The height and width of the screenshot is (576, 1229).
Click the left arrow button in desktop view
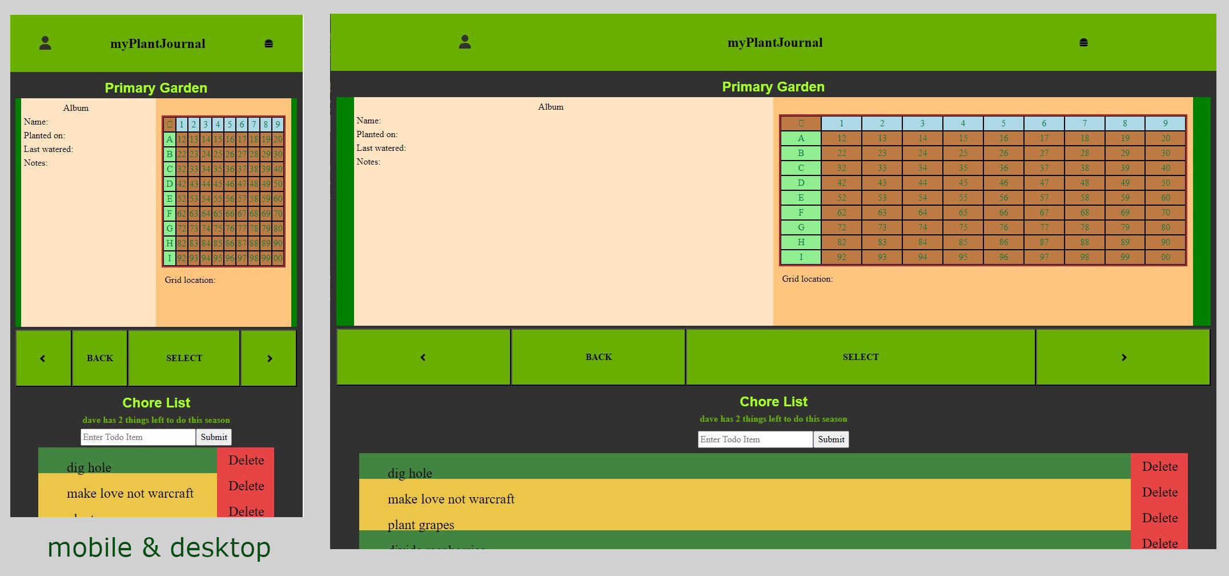424,357
